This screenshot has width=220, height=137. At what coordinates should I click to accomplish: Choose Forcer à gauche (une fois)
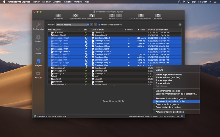tap(176, 75)
